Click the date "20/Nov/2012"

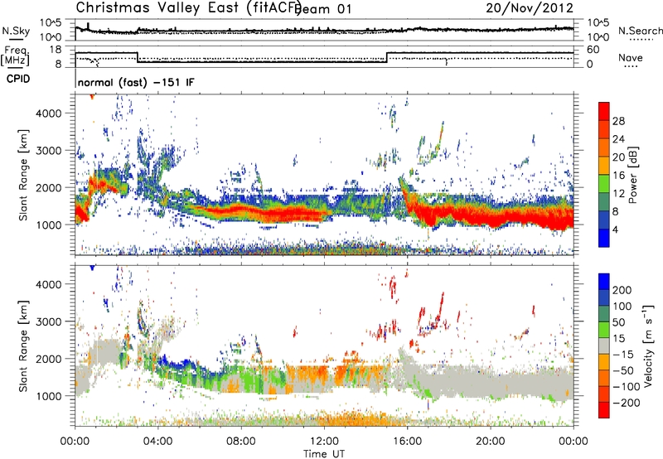tap(530, 8)
